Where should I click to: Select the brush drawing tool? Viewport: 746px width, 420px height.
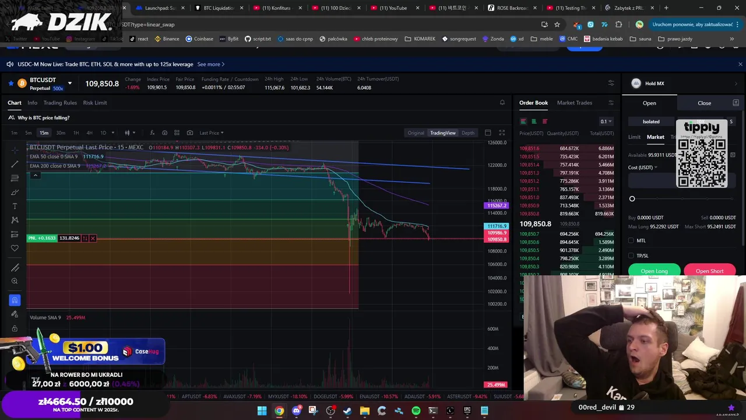15,192
